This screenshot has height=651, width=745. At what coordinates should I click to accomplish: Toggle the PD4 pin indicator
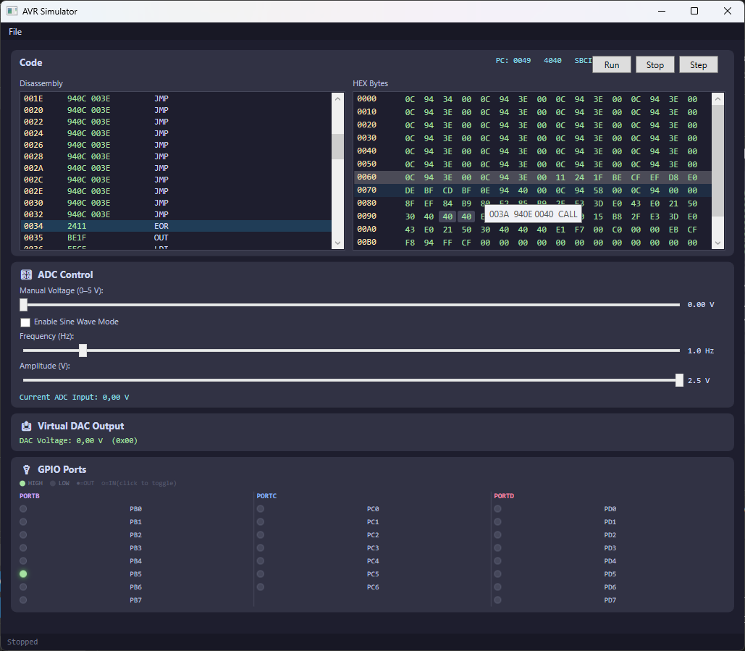point(497,561)
